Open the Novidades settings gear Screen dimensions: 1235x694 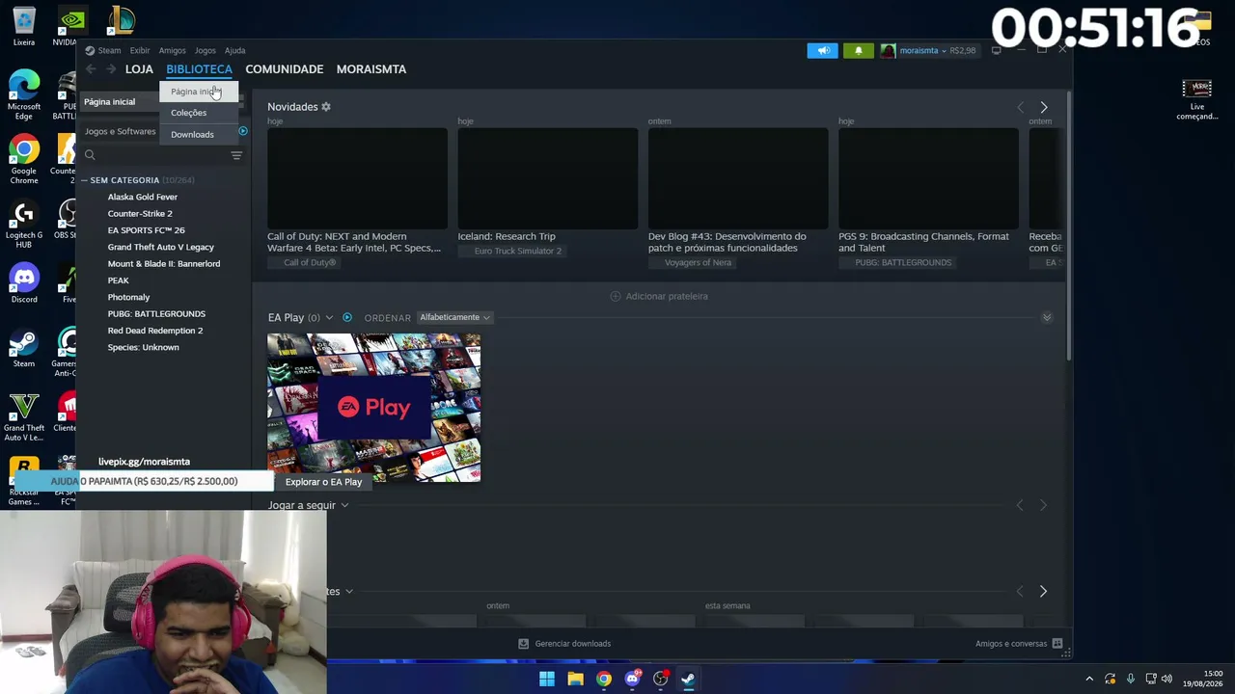(x=326, y=107)
